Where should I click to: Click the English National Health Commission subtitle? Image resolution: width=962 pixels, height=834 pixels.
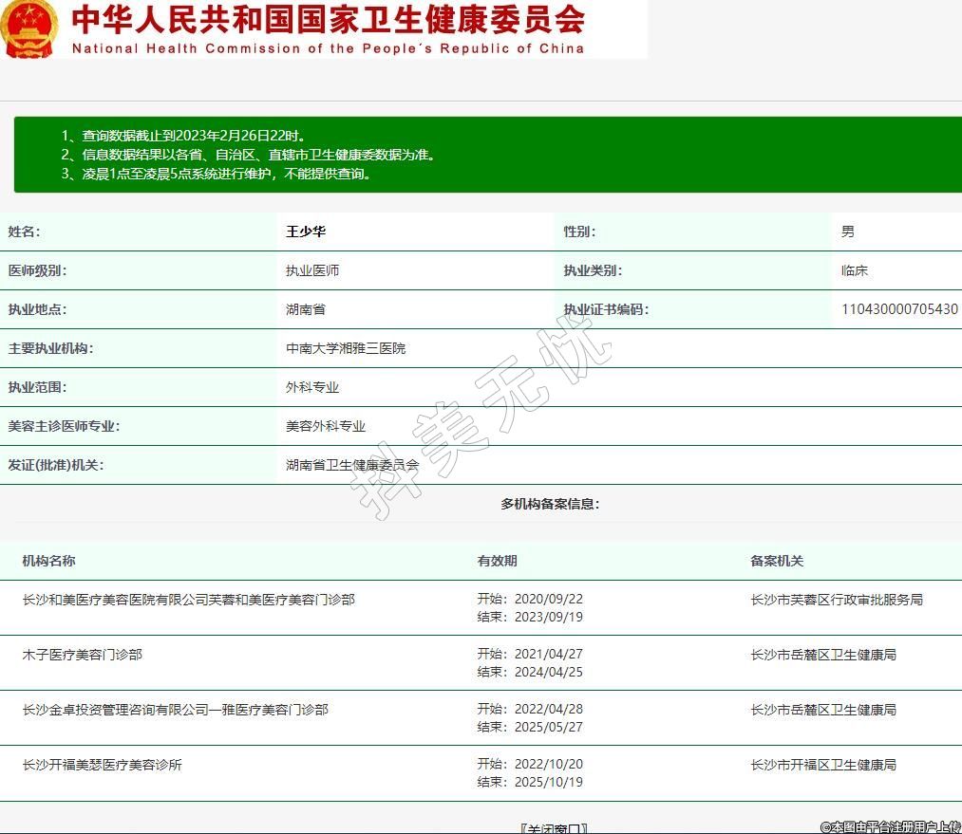(x=329, y=48)
